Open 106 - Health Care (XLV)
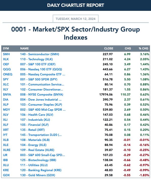The width and height of the screenshot is (151, 179). pos(37,115)
